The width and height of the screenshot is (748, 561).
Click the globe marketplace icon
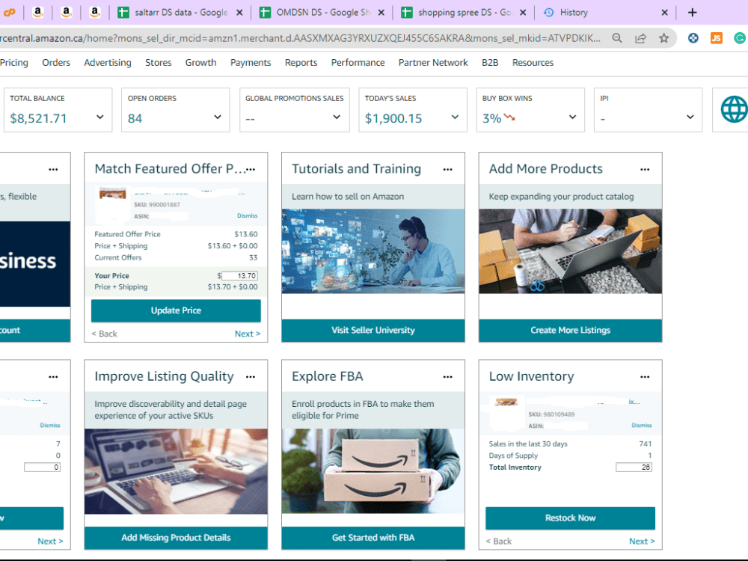[734, 109]
